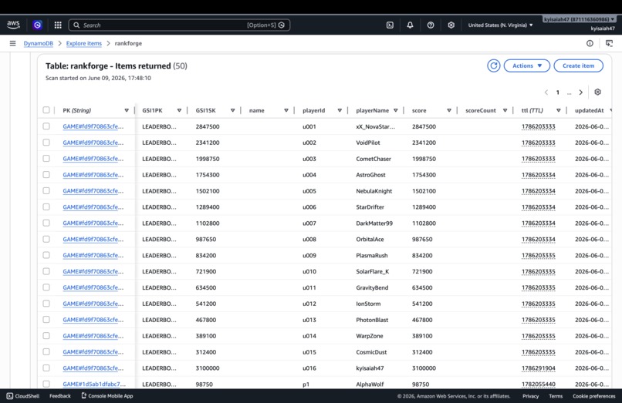Open Privacy footer link
622x403 pixels.
[530, 396]
